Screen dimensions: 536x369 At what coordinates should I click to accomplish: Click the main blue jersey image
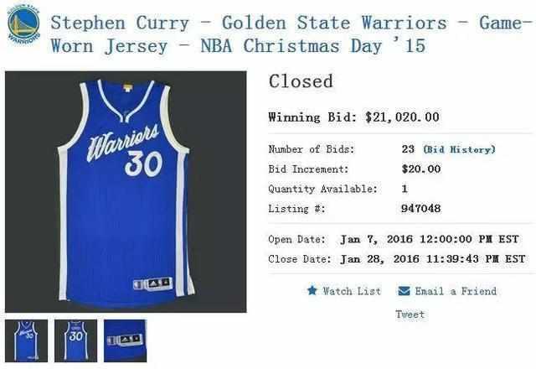[x=126, y=192]
